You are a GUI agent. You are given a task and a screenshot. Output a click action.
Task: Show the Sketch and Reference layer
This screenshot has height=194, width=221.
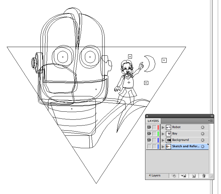(x=149, y=147)
